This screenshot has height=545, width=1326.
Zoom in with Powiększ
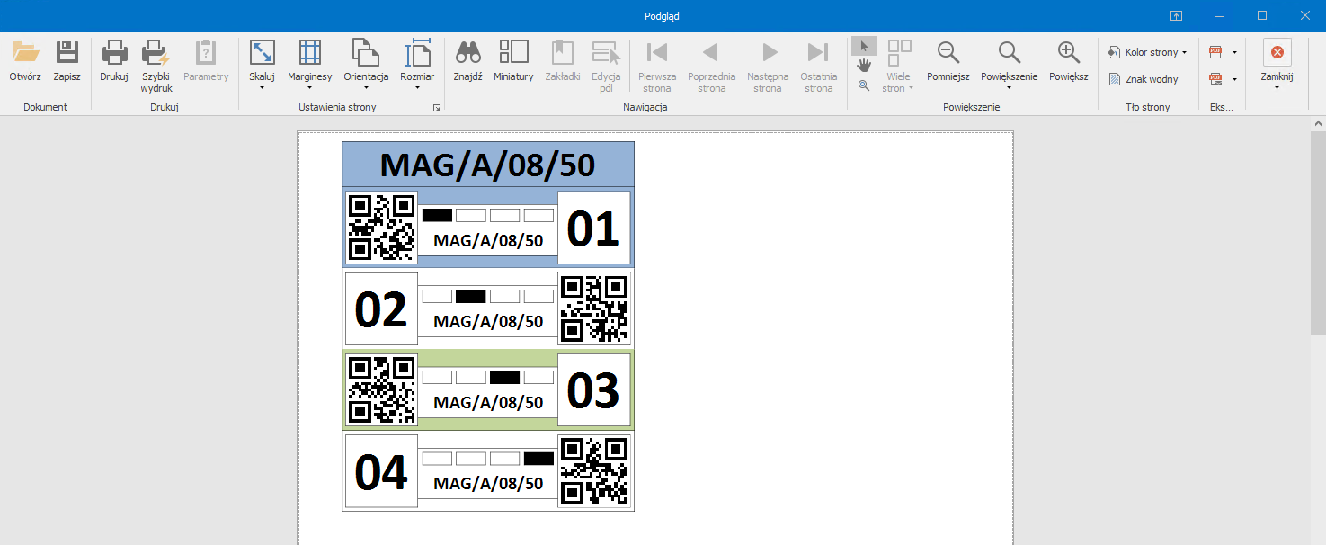[1069, 61]
